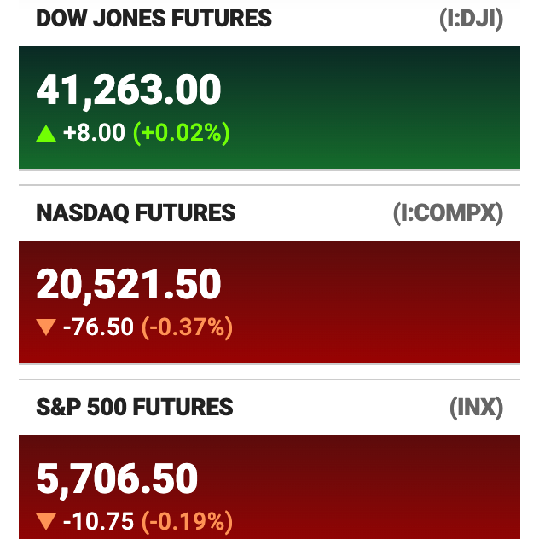The width and height of the screenshot is (539, 539).
Task: Select the 20,521.50 Nasdaq price value
Action: pyautogui.click(x=129, y=286)
